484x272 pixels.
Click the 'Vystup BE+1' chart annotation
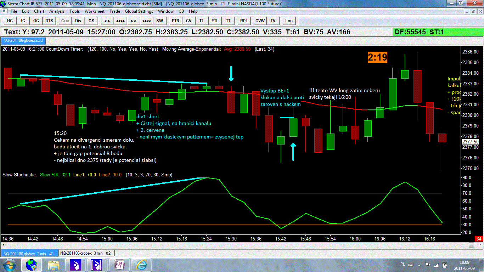point(275,91)
